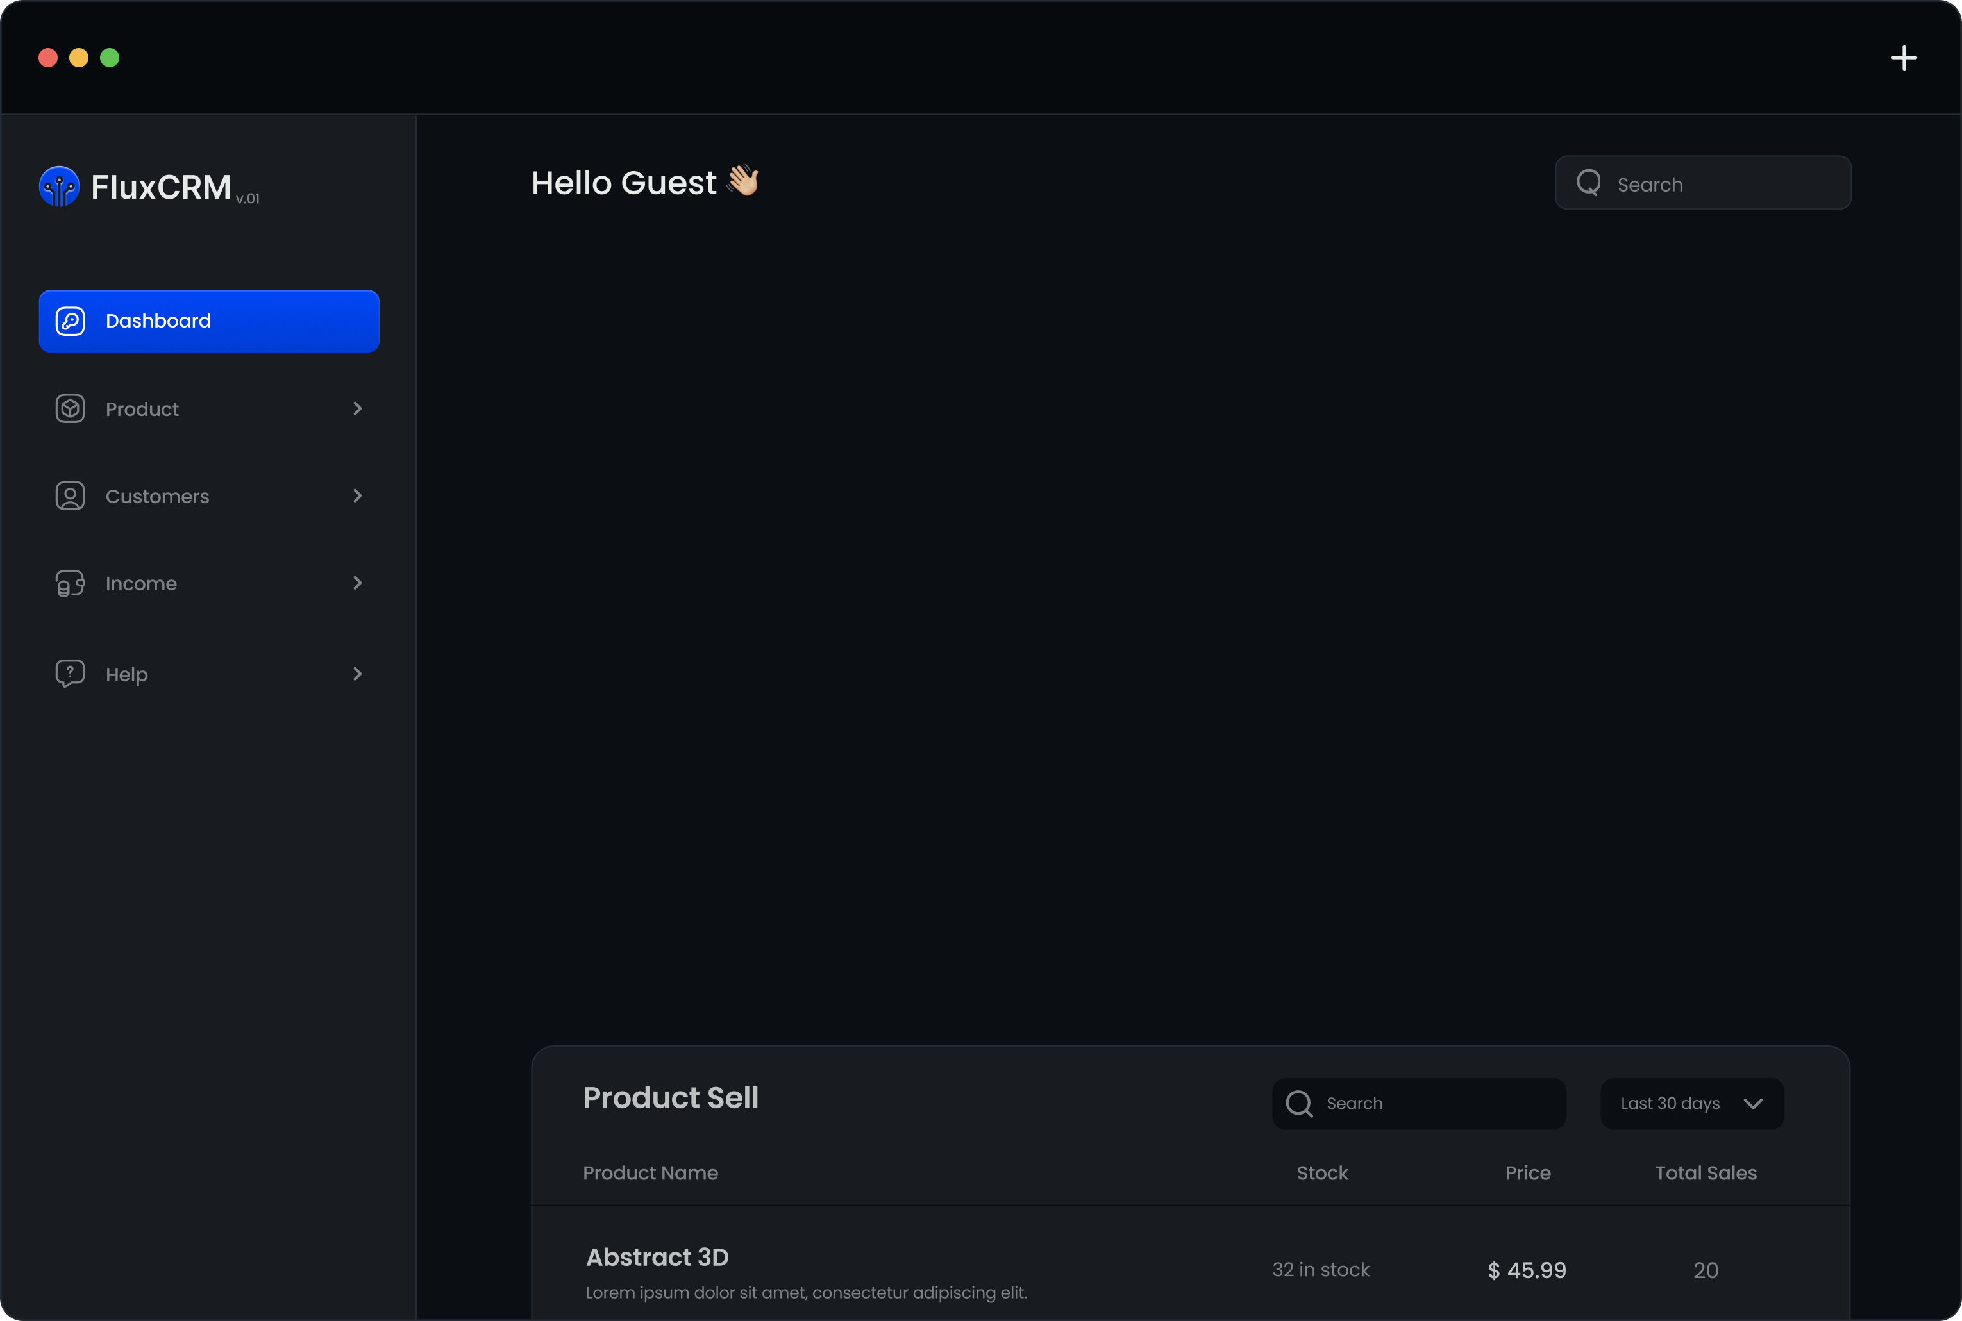The image size is (1962, 1321).
Task: Expand the Income submenu arrow
Action: tap(357, 583)
